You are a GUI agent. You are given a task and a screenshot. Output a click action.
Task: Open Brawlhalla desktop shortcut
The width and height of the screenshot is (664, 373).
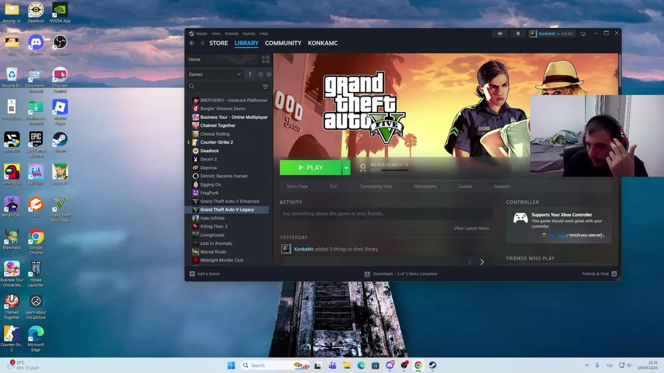point(11,239)
